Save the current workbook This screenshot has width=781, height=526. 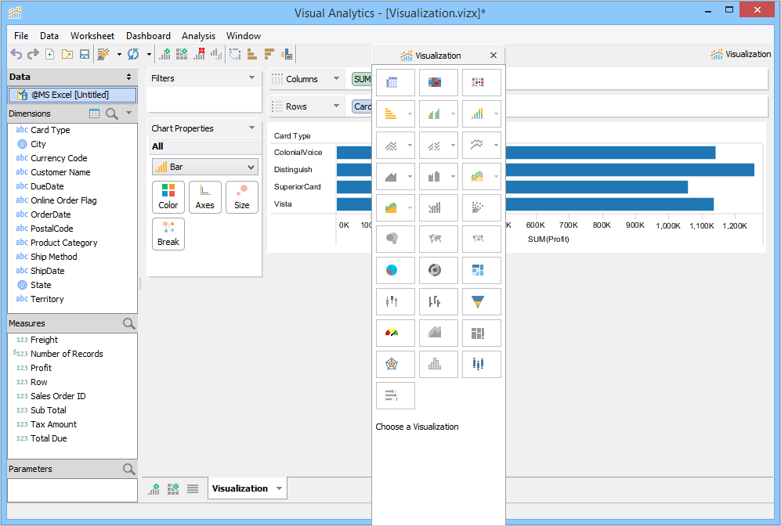click(85, 53)
